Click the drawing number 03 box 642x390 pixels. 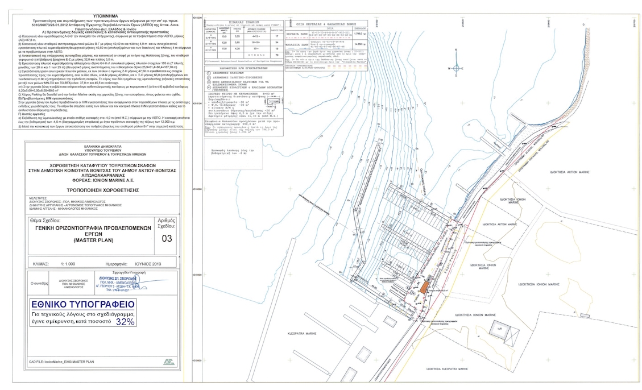coord(167,239)
